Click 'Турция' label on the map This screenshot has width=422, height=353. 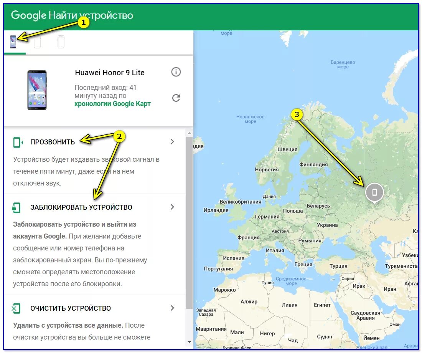pos(338,266)
